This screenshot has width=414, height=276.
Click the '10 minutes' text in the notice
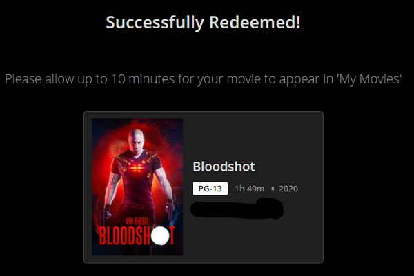143,78
